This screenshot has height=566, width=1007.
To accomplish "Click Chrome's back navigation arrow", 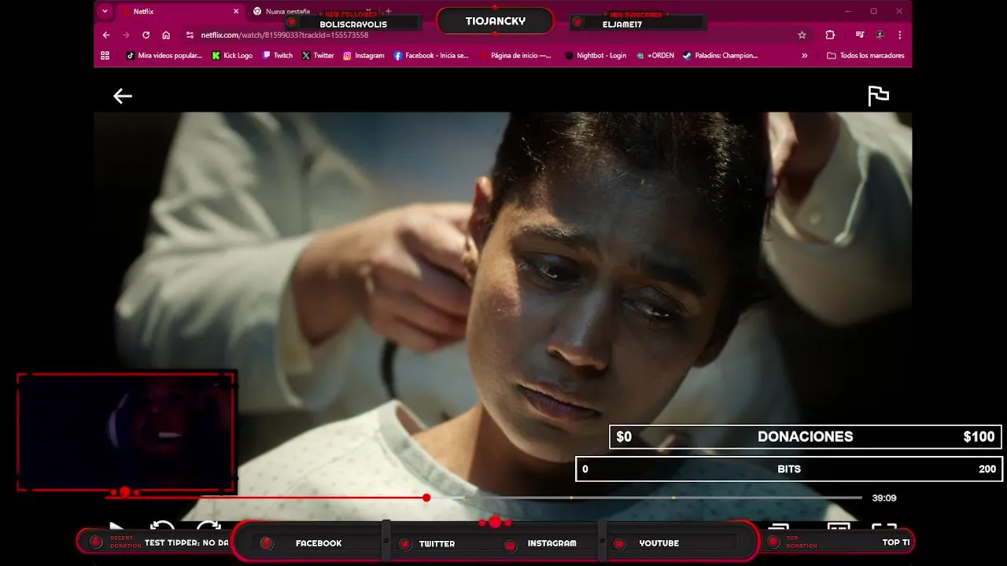I will pyautogui.click(x=106, y=35).
